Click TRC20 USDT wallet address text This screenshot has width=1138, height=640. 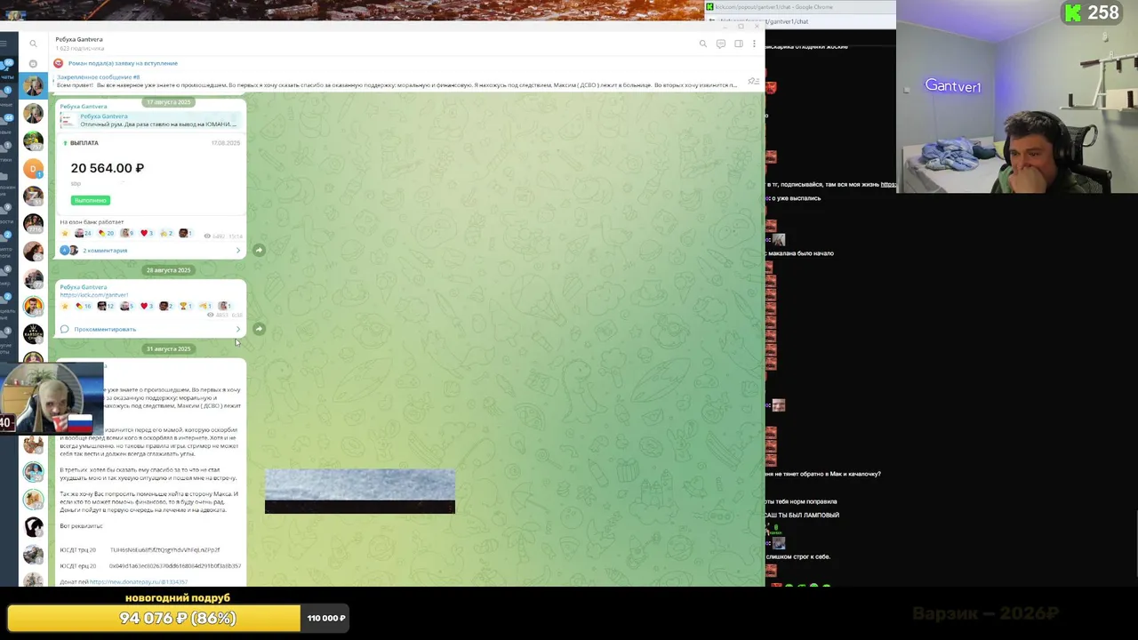(164, 550)
